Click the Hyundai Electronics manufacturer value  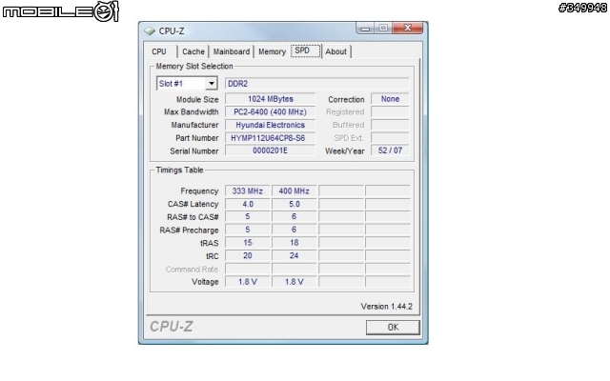271,125
